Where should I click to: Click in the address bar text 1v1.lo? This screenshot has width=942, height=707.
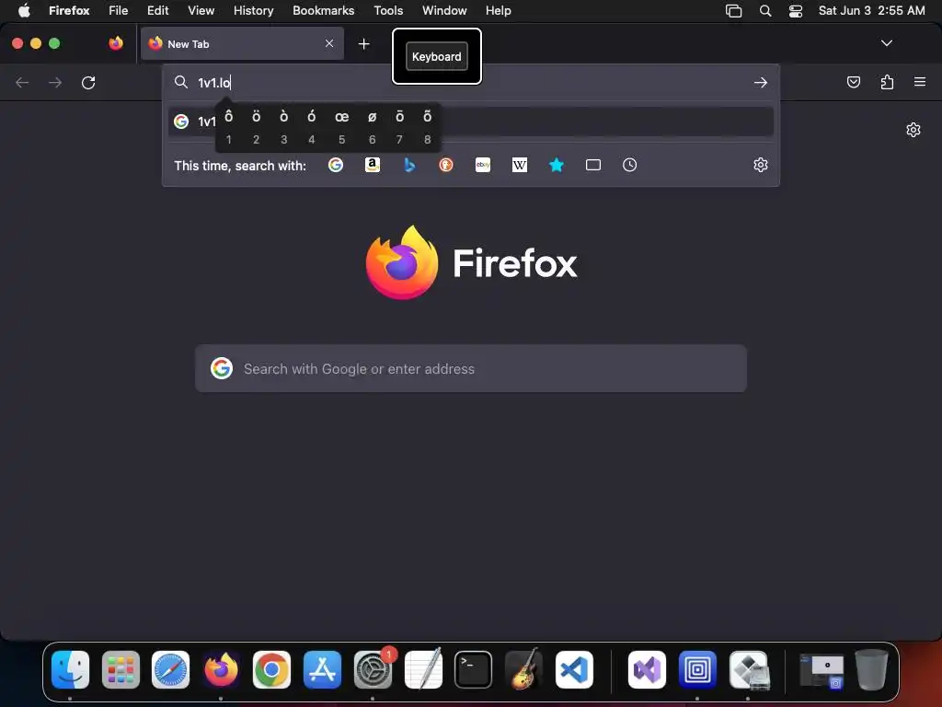pos(214,82)
